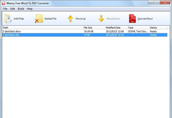
Task: Click the 2012/9/20 10:25 date cell
Action: (115, 35)
